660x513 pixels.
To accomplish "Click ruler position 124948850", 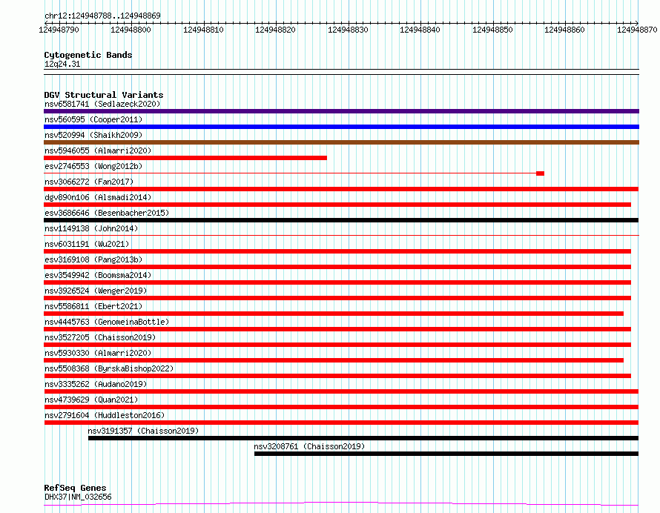I will tap(492, 30).
